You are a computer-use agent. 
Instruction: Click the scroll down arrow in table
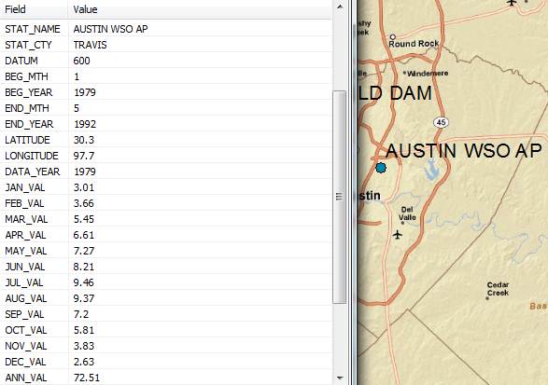[340, 378]
